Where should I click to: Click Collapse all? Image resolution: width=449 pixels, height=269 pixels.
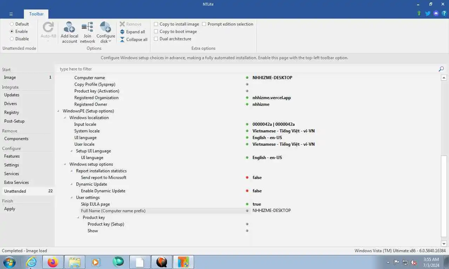click(134, 40)
